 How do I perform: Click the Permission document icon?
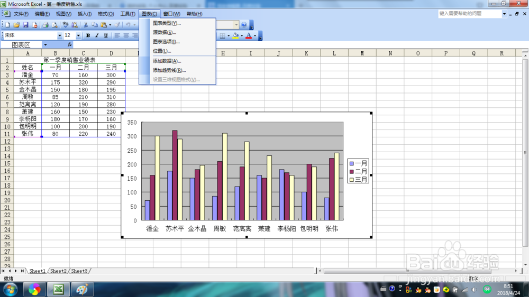pyautogui.click(x=34, y=25)
